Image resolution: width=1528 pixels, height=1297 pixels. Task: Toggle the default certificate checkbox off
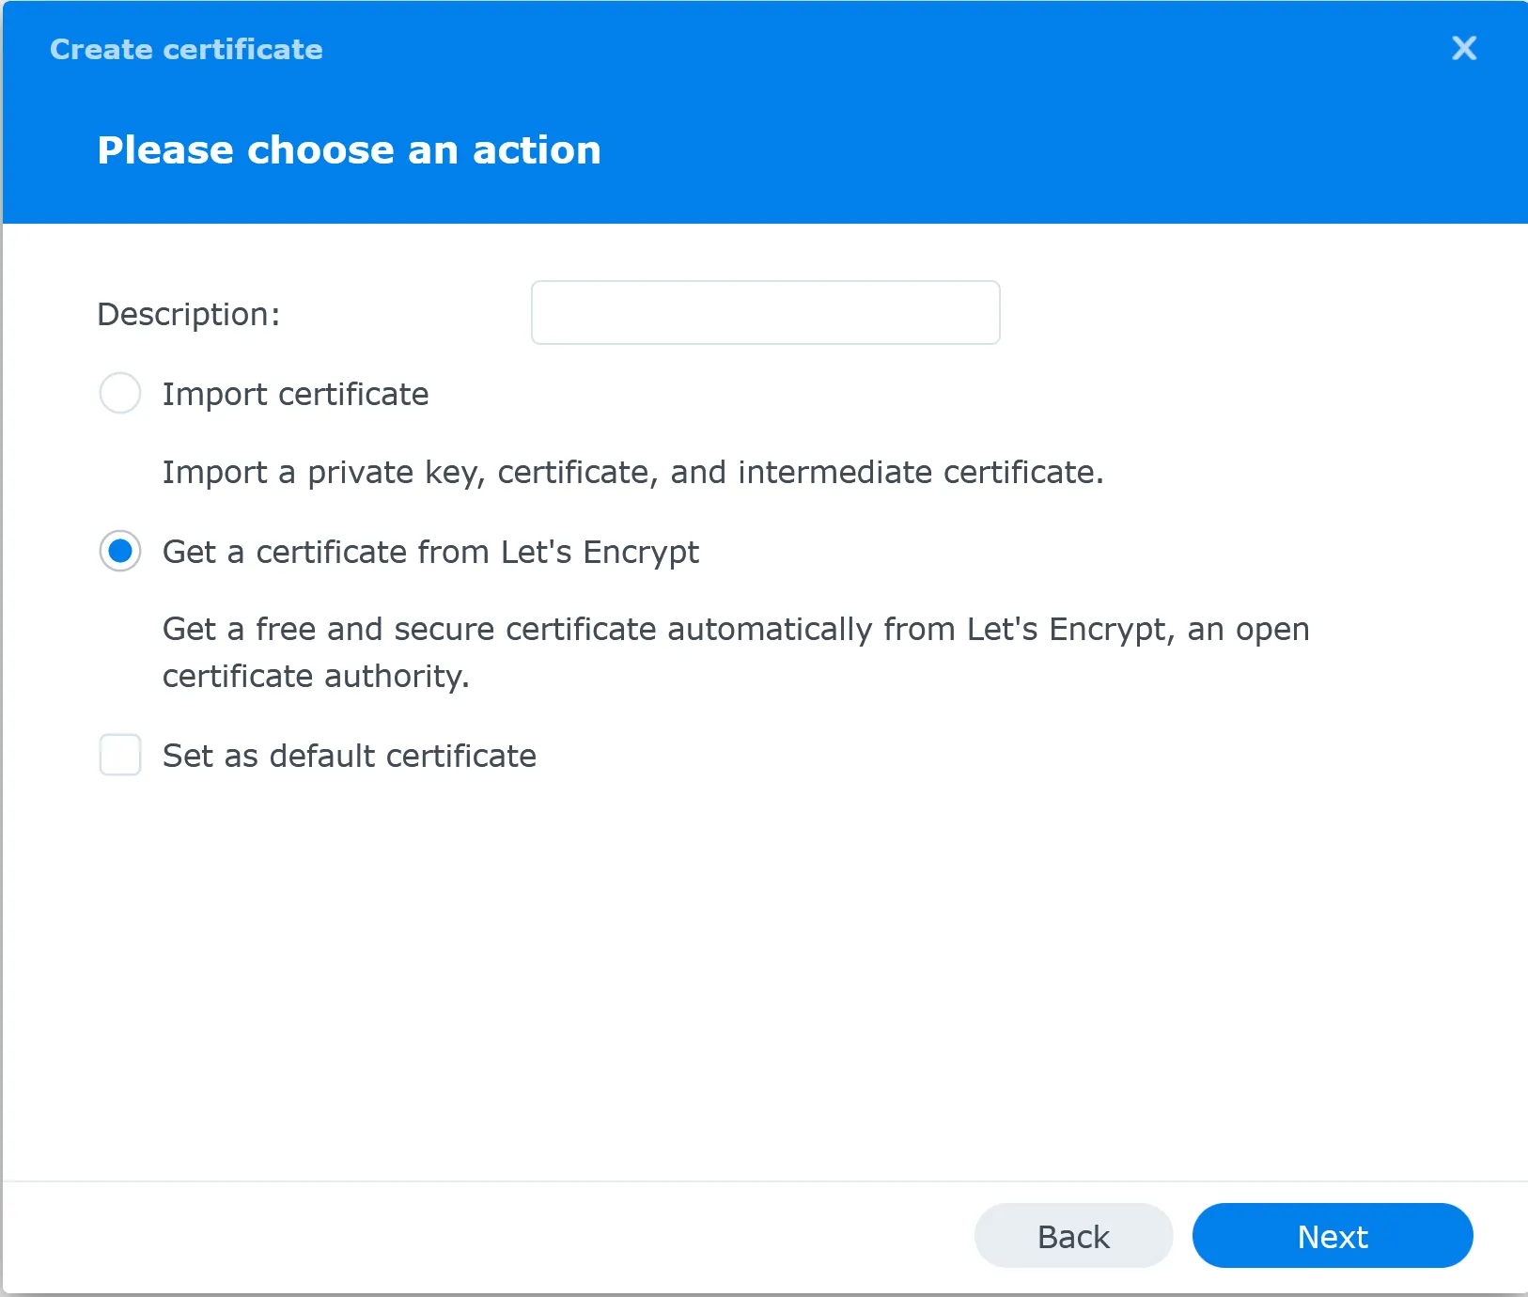(119, 755)
